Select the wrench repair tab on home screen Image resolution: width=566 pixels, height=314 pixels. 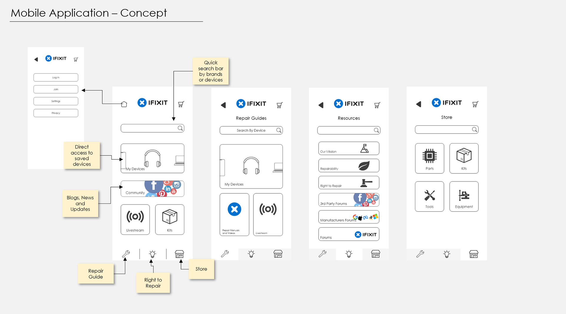pos(126,254)
